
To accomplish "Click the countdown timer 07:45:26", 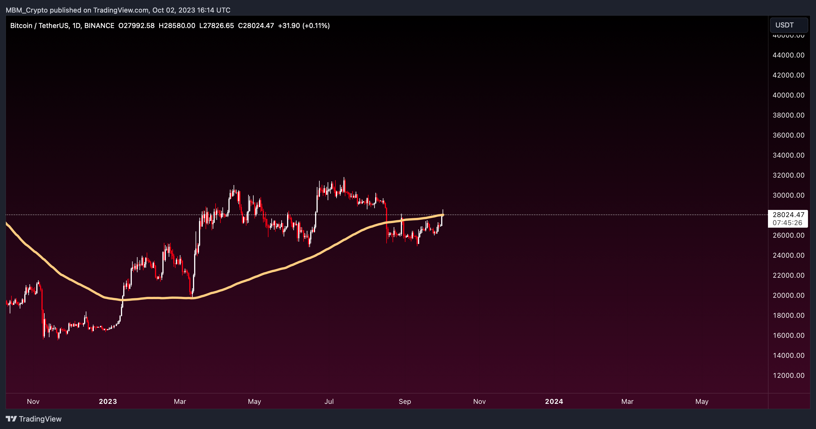I will [787, 223].
